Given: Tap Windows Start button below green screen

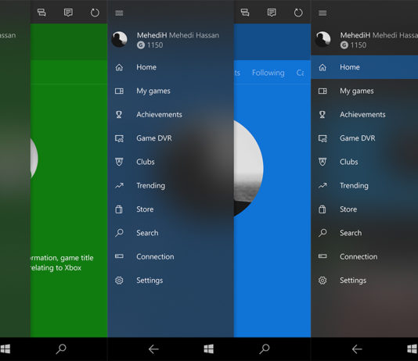Looking at the screenshot, I should (x=5, y=348).
